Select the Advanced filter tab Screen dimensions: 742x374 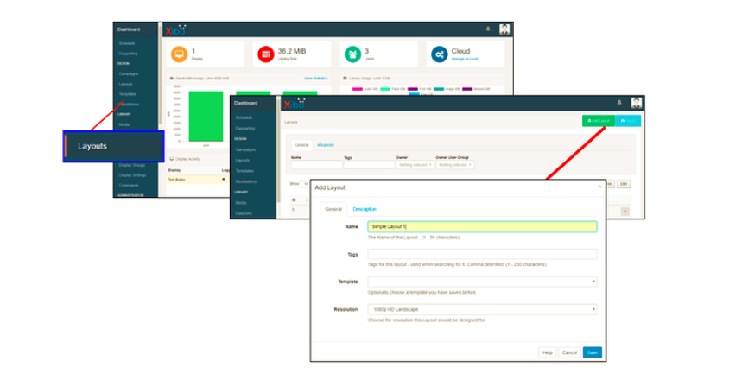point(325,145)
